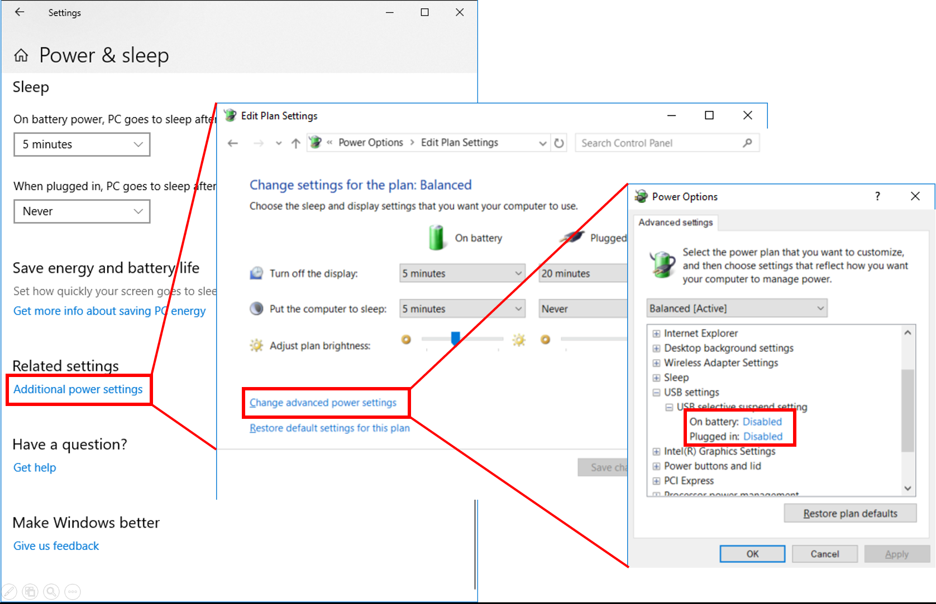Click the help question mark in Power Options
936x604 pixels.
877,196
